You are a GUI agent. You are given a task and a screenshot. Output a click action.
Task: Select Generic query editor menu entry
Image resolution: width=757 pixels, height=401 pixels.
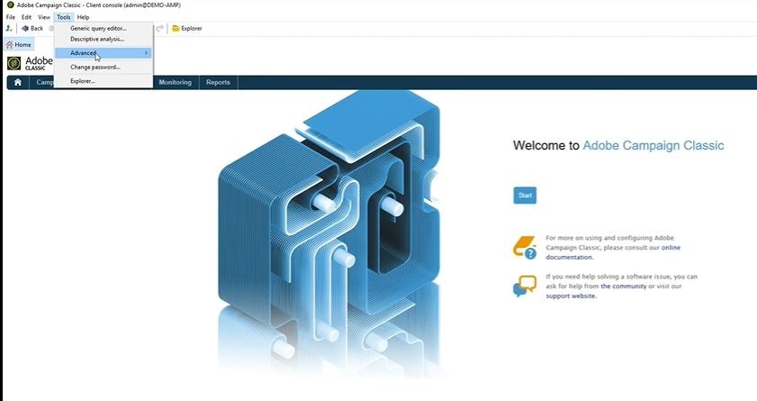[x=98, y=29]
